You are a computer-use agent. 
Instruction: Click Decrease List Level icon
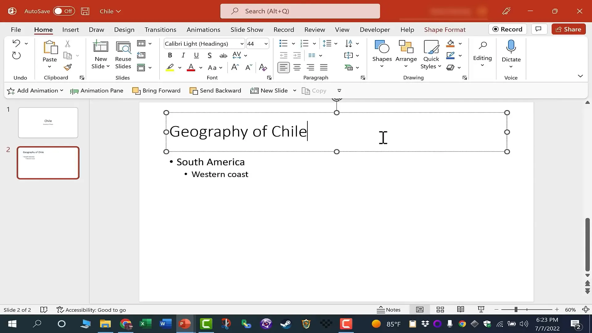tap(283, 55)
